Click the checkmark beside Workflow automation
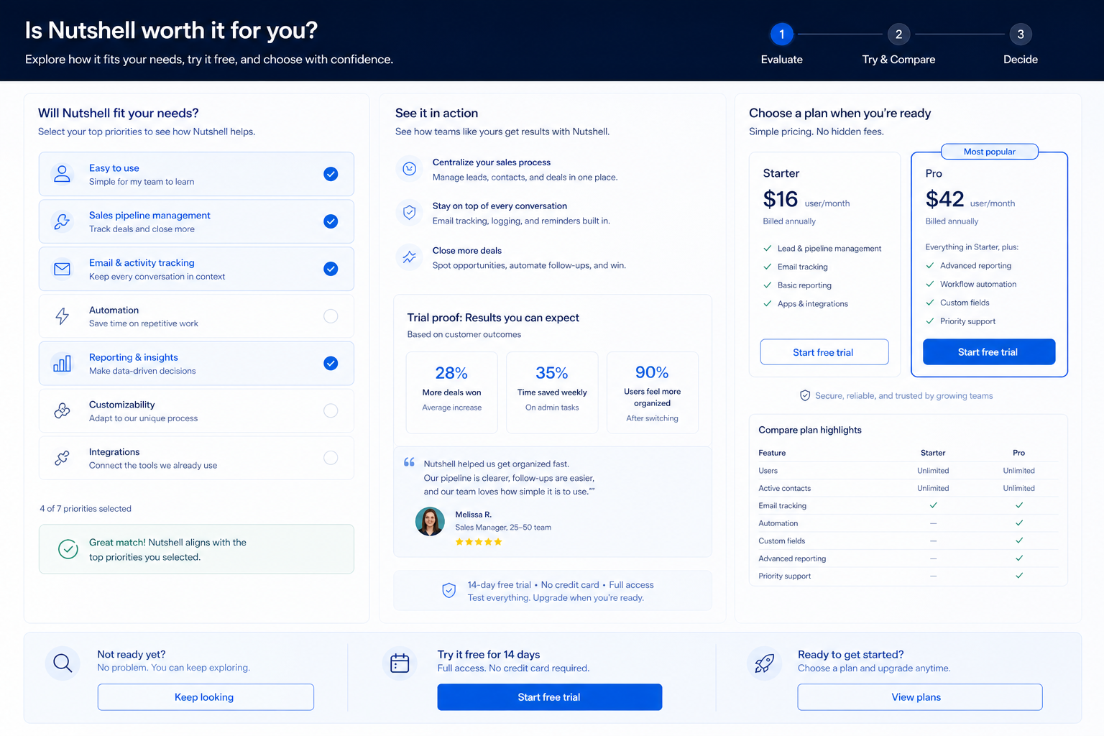The image size is (1104, 736). coord(930,284)
